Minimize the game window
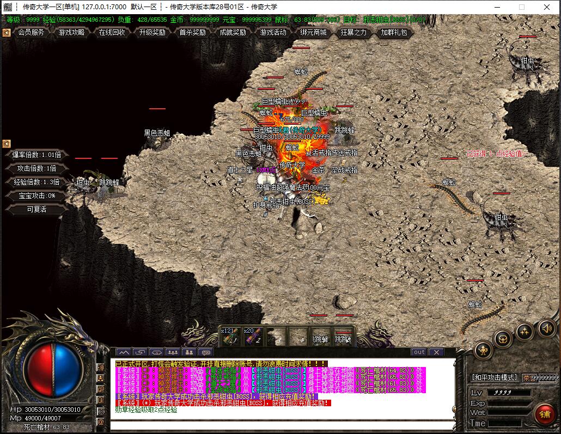This screenshot has width=561, height=434. pos(497,7)
